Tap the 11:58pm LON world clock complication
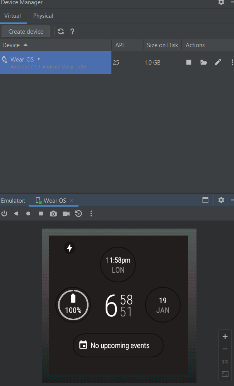 [118, 265]
